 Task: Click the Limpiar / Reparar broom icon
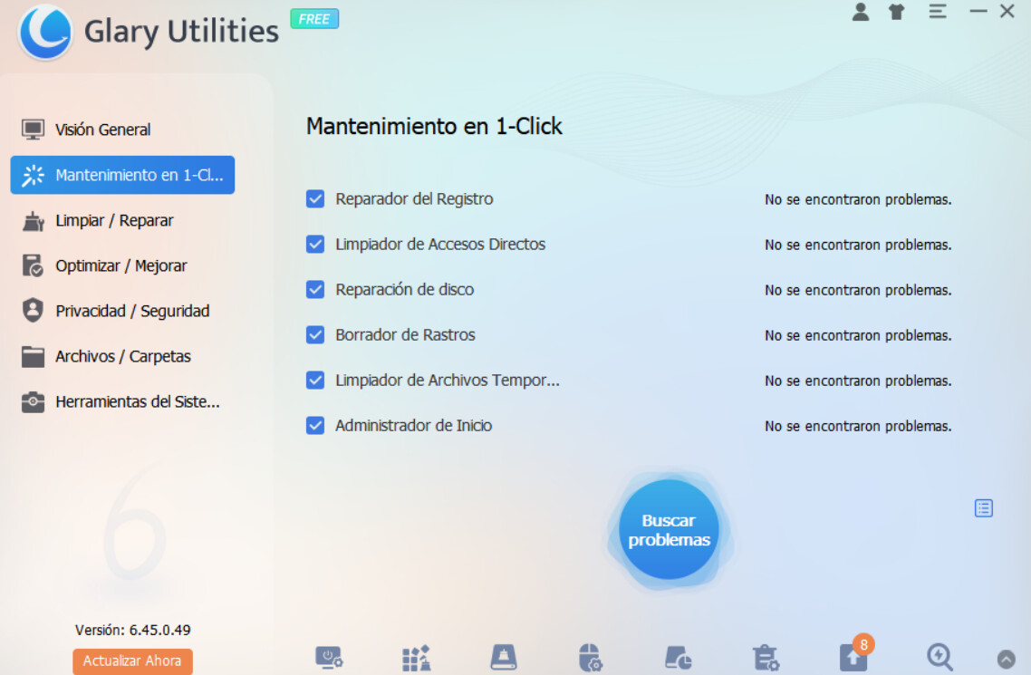(x=33, y=221)
